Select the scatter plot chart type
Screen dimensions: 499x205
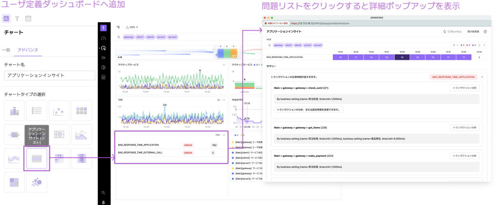[58, 111]
